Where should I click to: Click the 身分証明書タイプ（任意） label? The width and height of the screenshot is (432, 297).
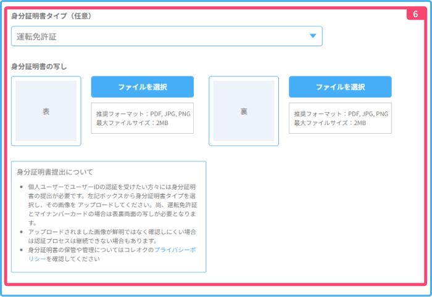click(51, 16)
